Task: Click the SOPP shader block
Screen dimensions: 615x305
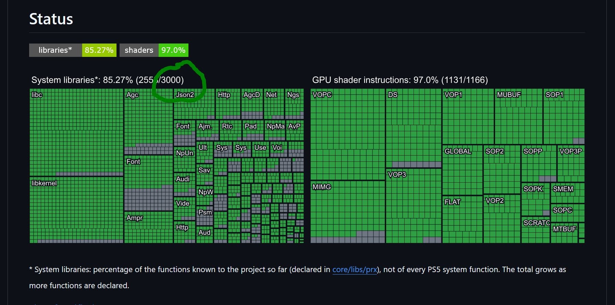Action: pos(539,163)
